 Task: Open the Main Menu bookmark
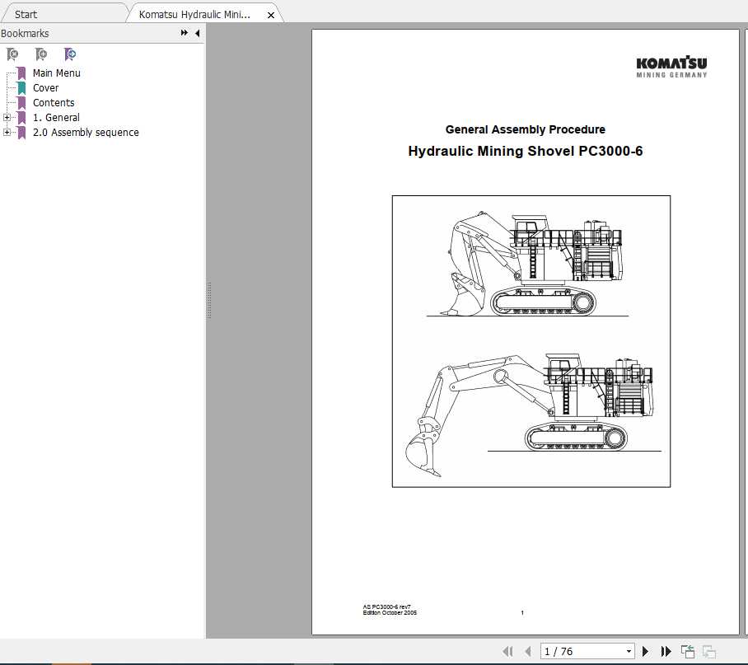pos(56,73)
